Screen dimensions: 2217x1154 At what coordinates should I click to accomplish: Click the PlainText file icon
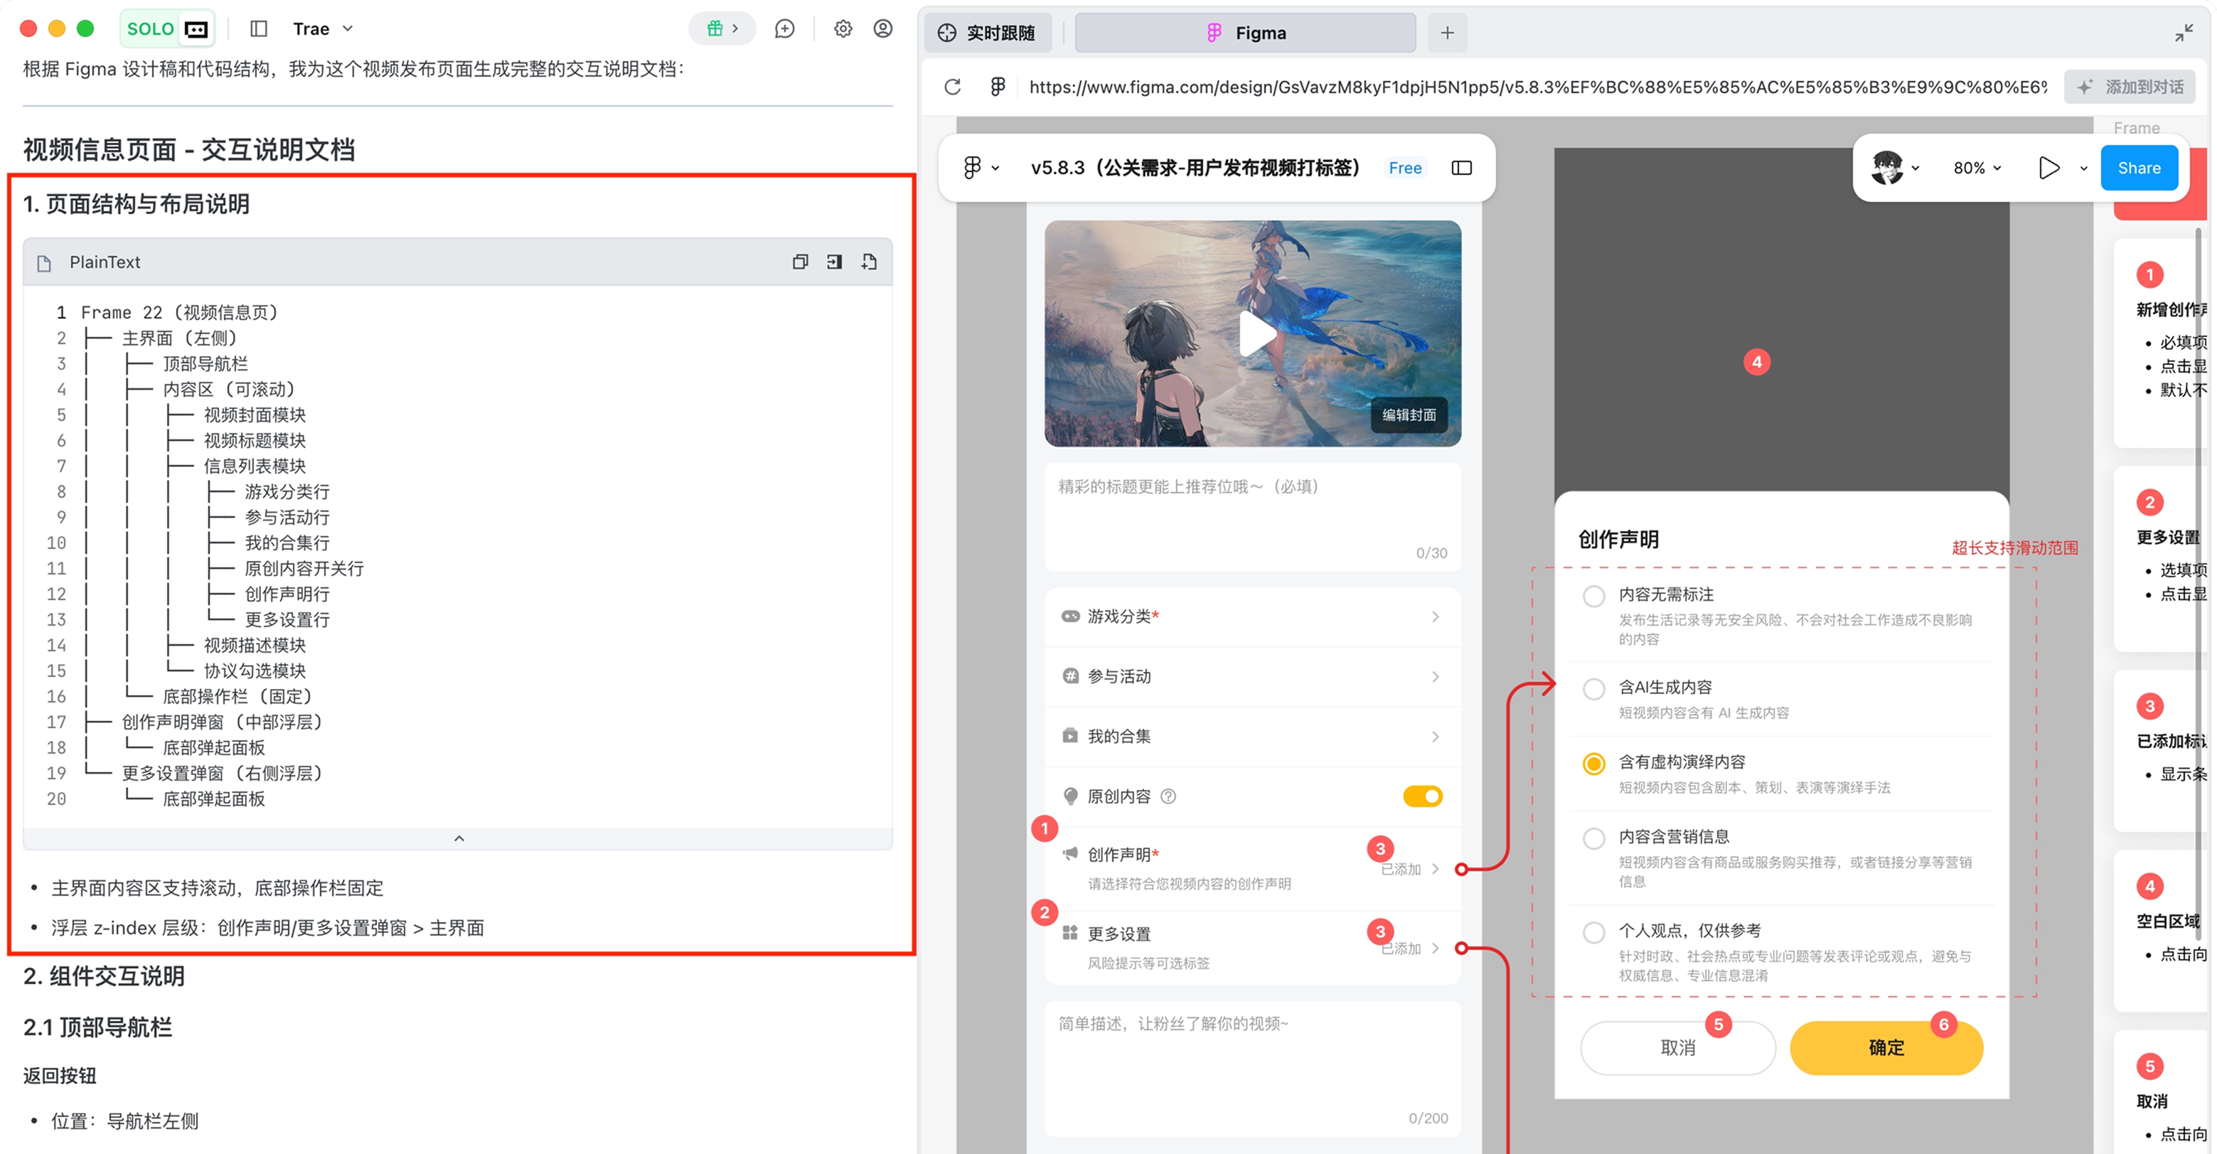[x=44, y=263]
